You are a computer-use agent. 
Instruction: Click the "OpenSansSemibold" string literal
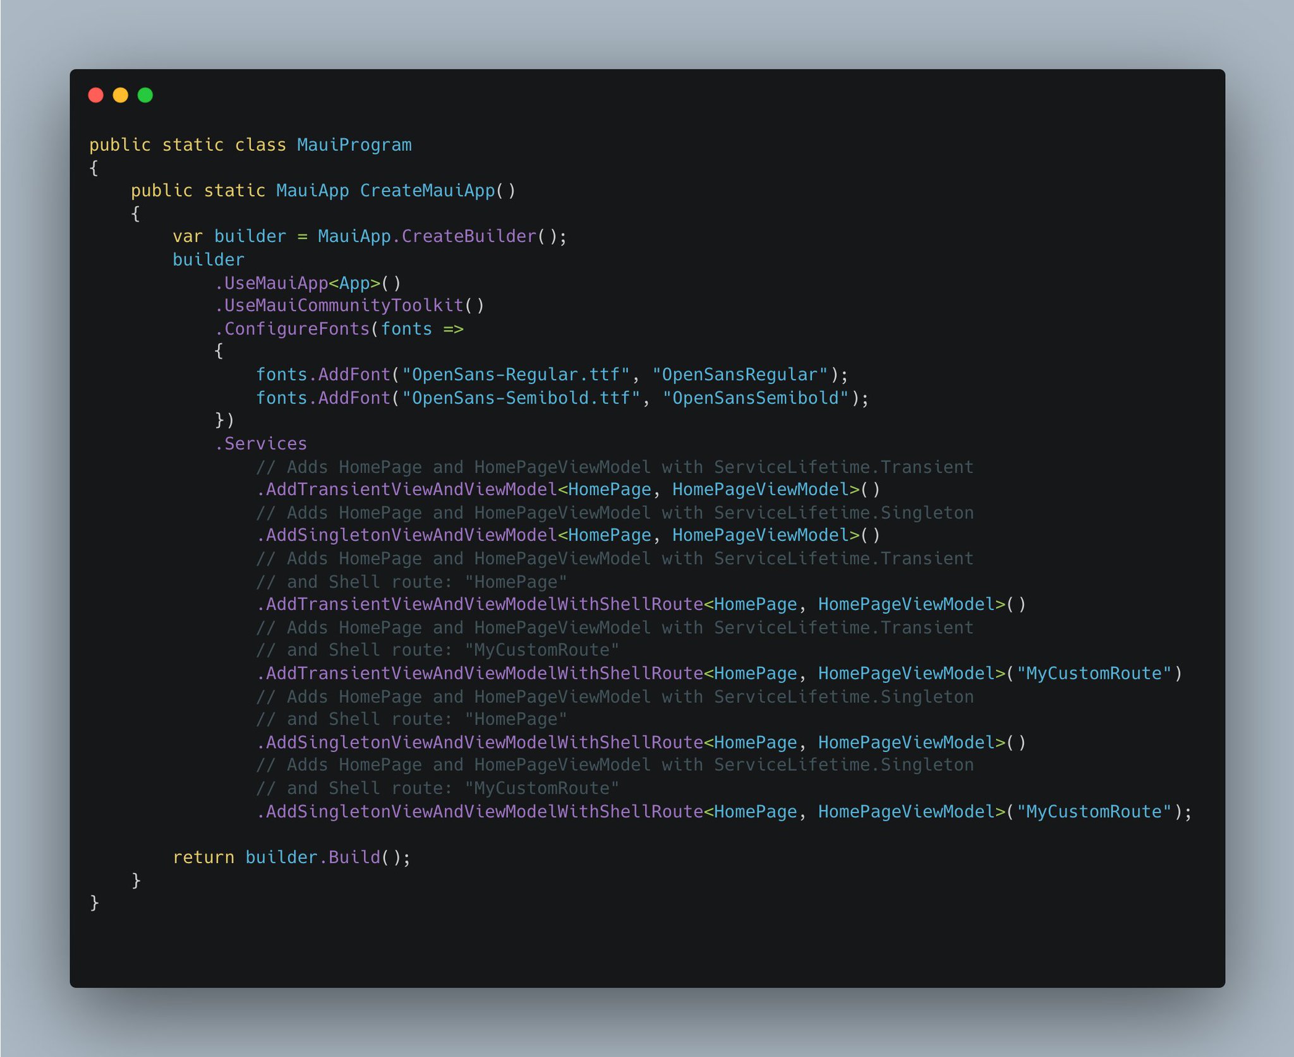(x=755, y=398)
